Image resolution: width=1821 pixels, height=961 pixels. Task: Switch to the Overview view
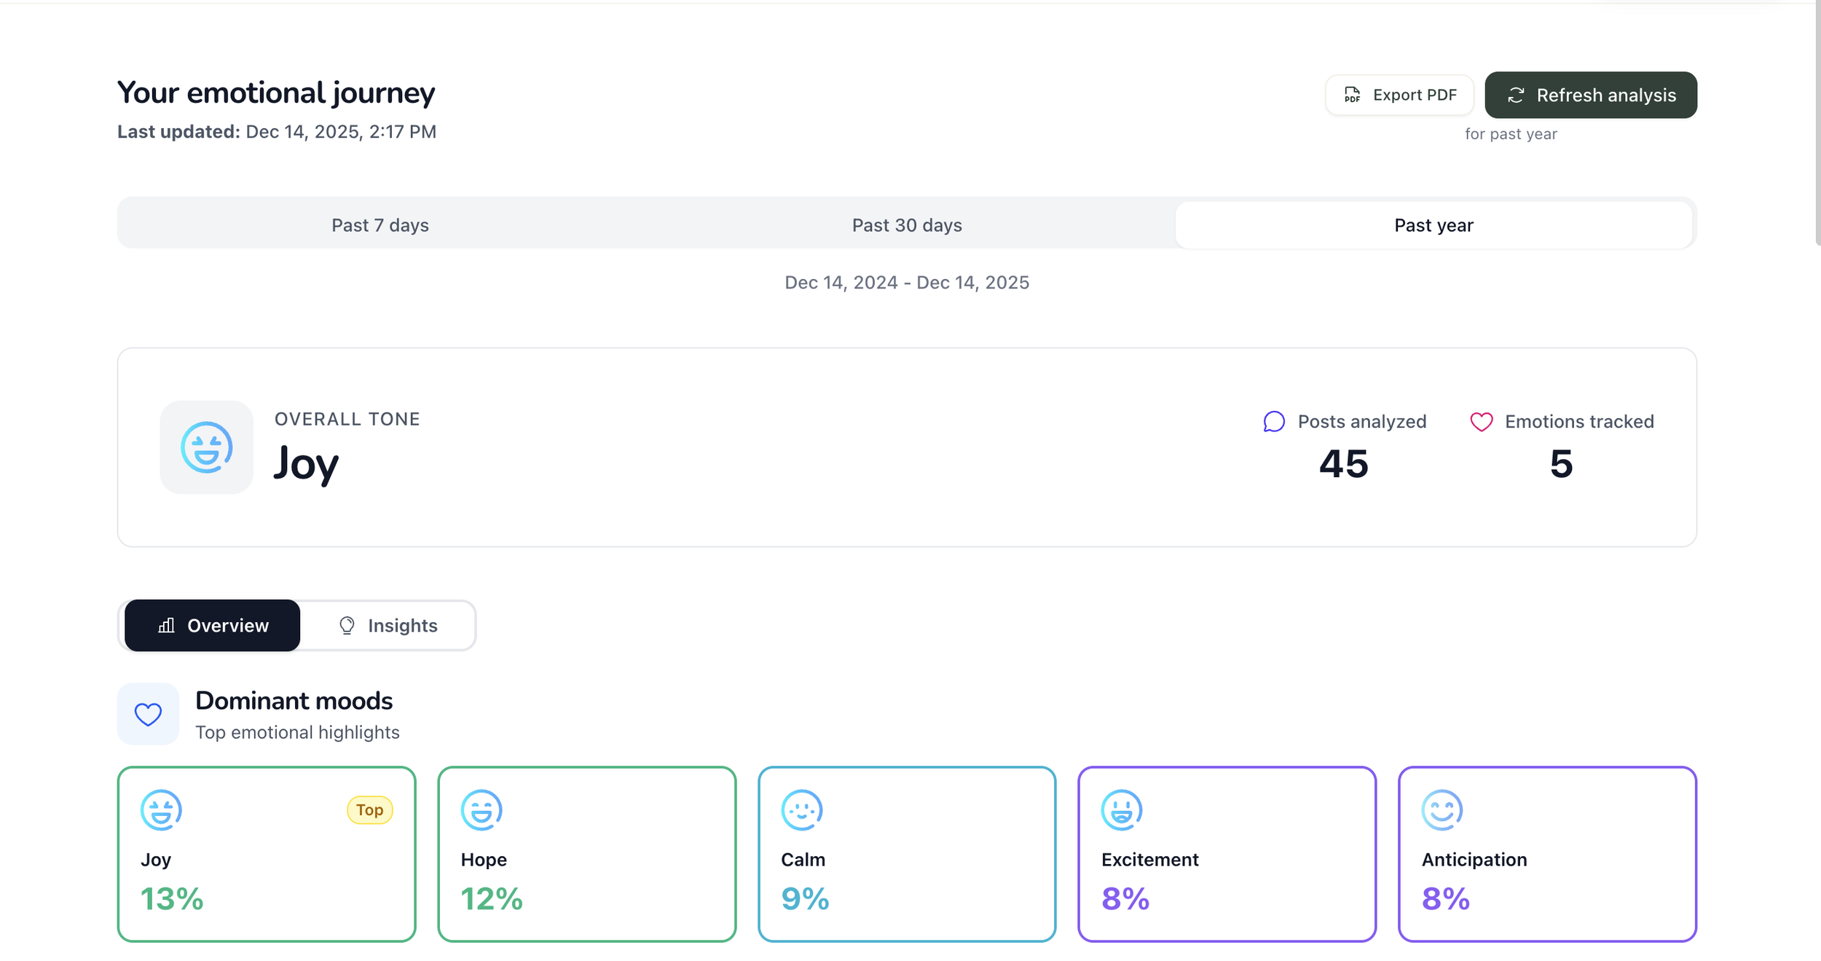(x=213, y=626)
